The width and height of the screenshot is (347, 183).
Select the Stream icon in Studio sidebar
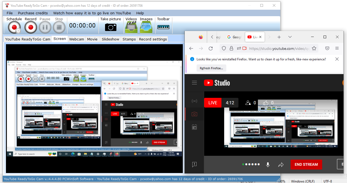tap(194, 101)
